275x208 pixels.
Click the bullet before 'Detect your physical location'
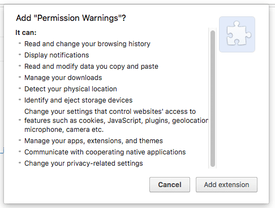[x=20, y=88]
